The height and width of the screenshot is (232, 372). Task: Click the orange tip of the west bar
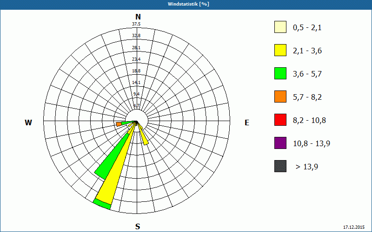[119, 124]
